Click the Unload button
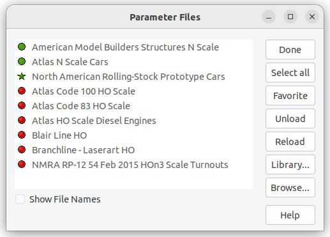Viewport: 330px width, 237px height. tap(290, 119)
